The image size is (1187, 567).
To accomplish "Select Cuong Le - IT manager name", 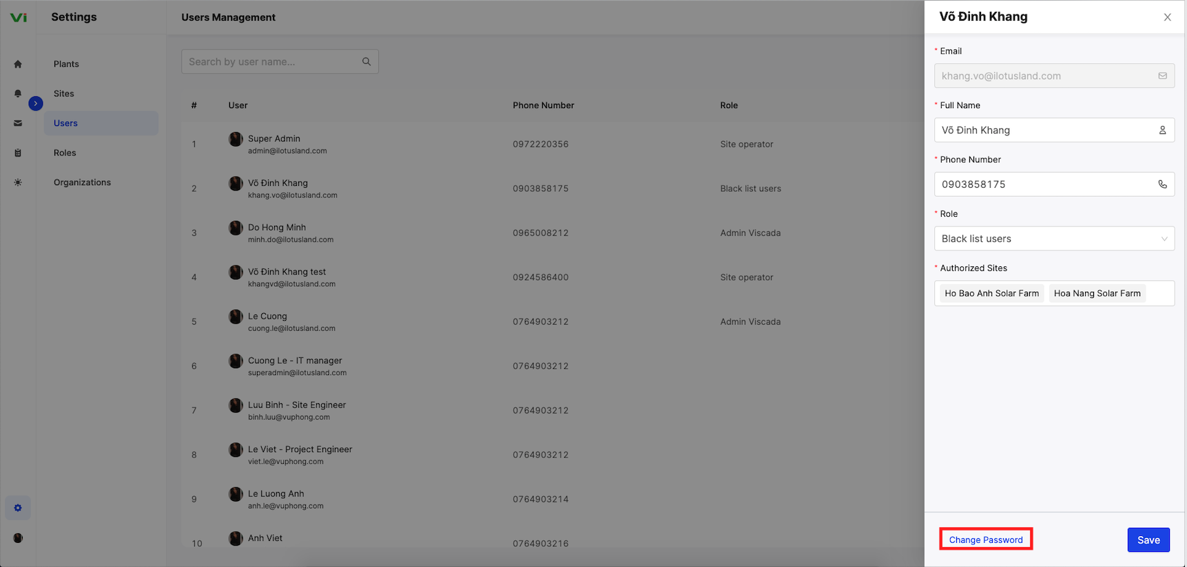I will 295,361.
